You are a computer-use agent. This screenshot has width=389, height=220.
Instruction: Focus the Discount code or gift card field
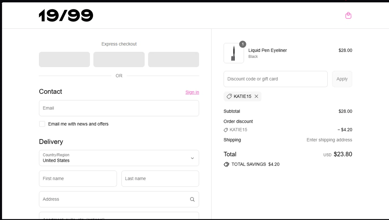pos(275,79)
